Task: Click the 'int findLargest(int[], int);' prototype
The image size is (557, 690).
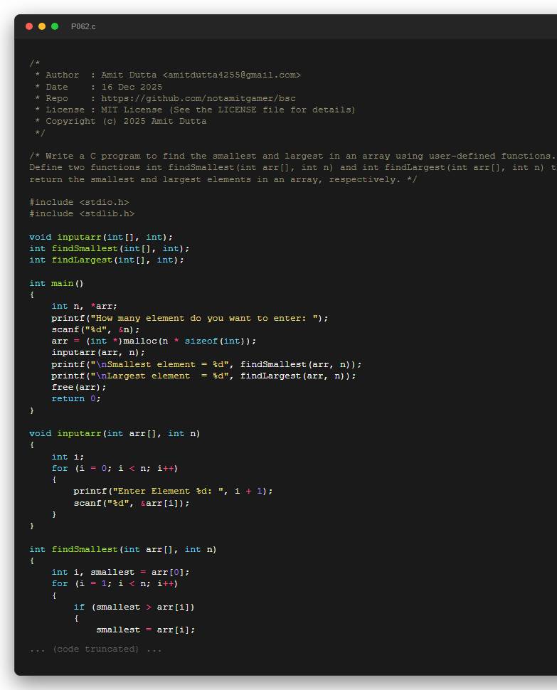Action: (107, 260)
